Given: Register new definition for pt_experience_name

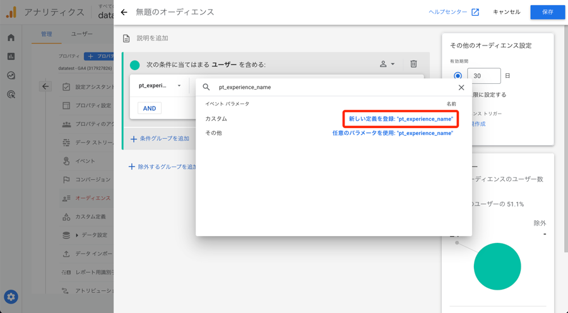Looking at the screenshot, I should tap(401, 119).
